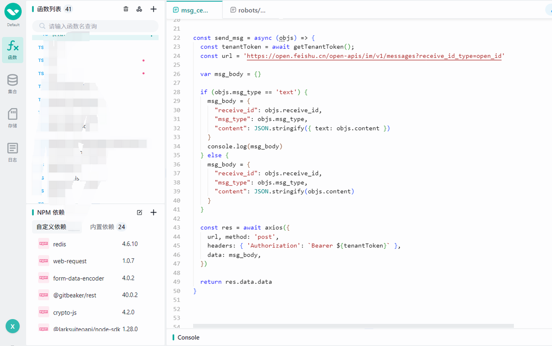Image resolution: width=552 pixels, height=346 pixels.
Task: Switch to the robots/... editor tab
Action: pos(248,10)
